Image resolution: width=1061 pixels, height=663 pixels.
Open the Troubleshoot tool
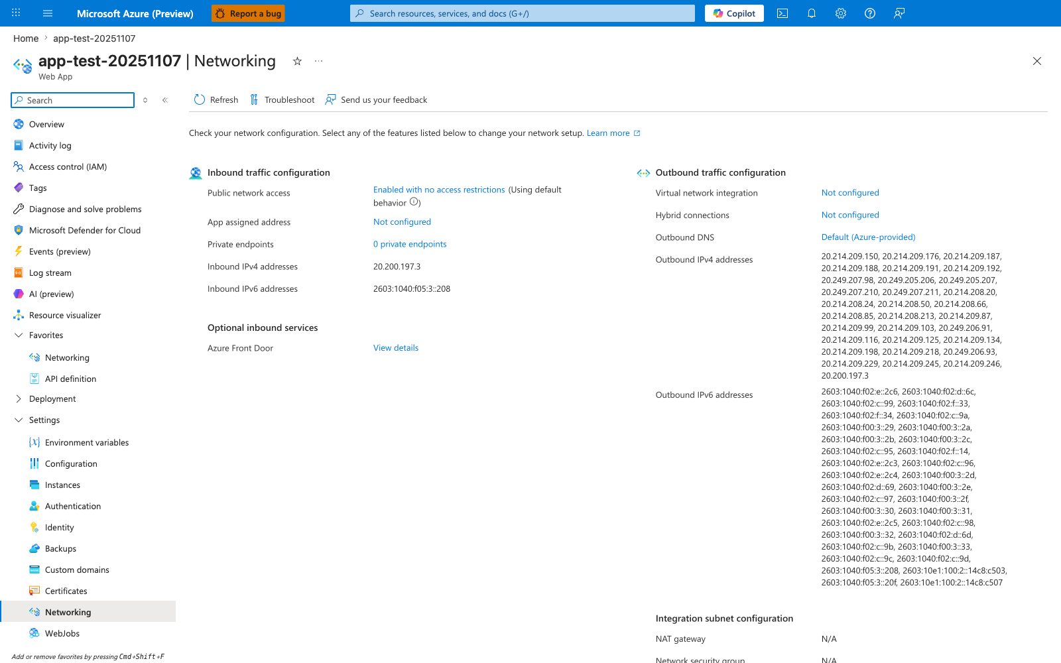(x=282, y=99)
